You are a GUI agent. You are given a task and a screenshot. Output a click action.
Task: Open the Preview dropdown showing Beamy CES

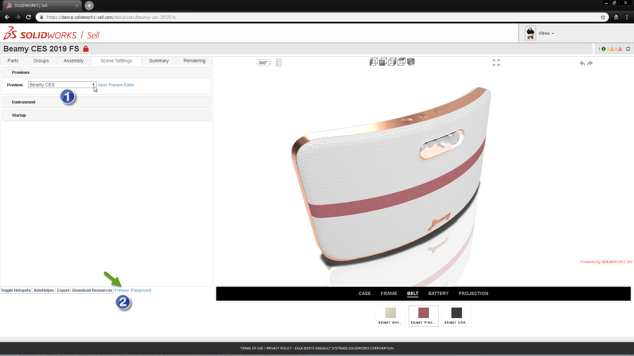coord(62,85)
